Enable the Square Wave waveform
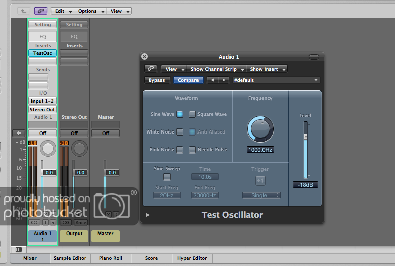The width and height of the screenshot is (395, 266). tap(192, 114)
